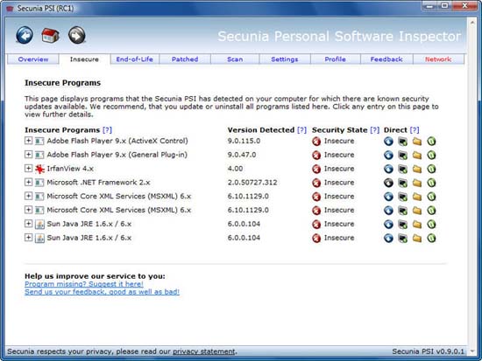The height and width of the screenshot is (361, 482).
Task: Click [?] help next to Direct header
Action: pyautogui.click(x=415, y=130)
